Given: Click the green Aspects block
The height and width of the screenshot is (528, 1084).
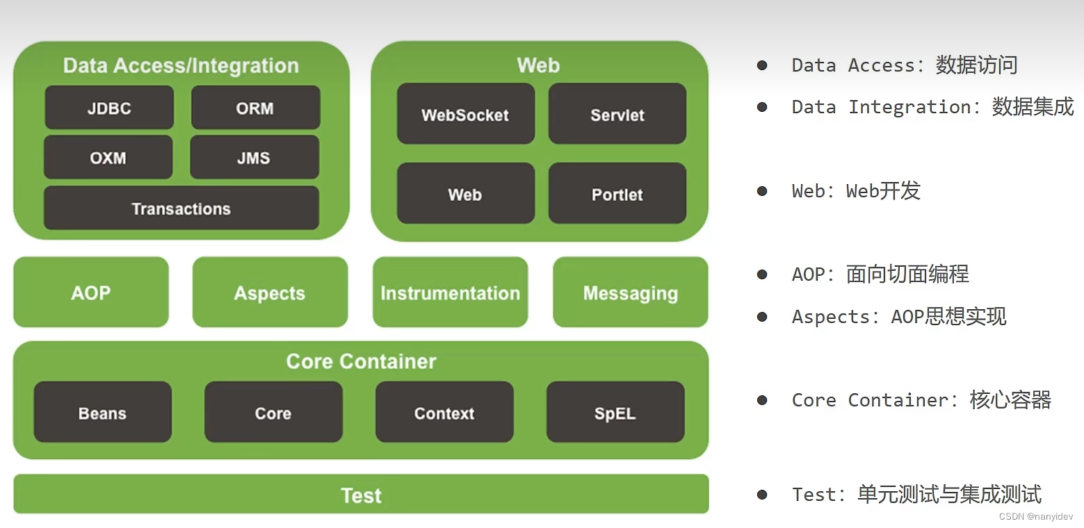Looking at the screenshot, I should [x=270, y=292].
